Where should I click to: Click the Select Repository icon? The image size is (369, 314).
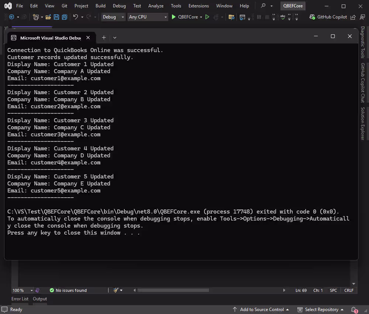tap(300, 310)
